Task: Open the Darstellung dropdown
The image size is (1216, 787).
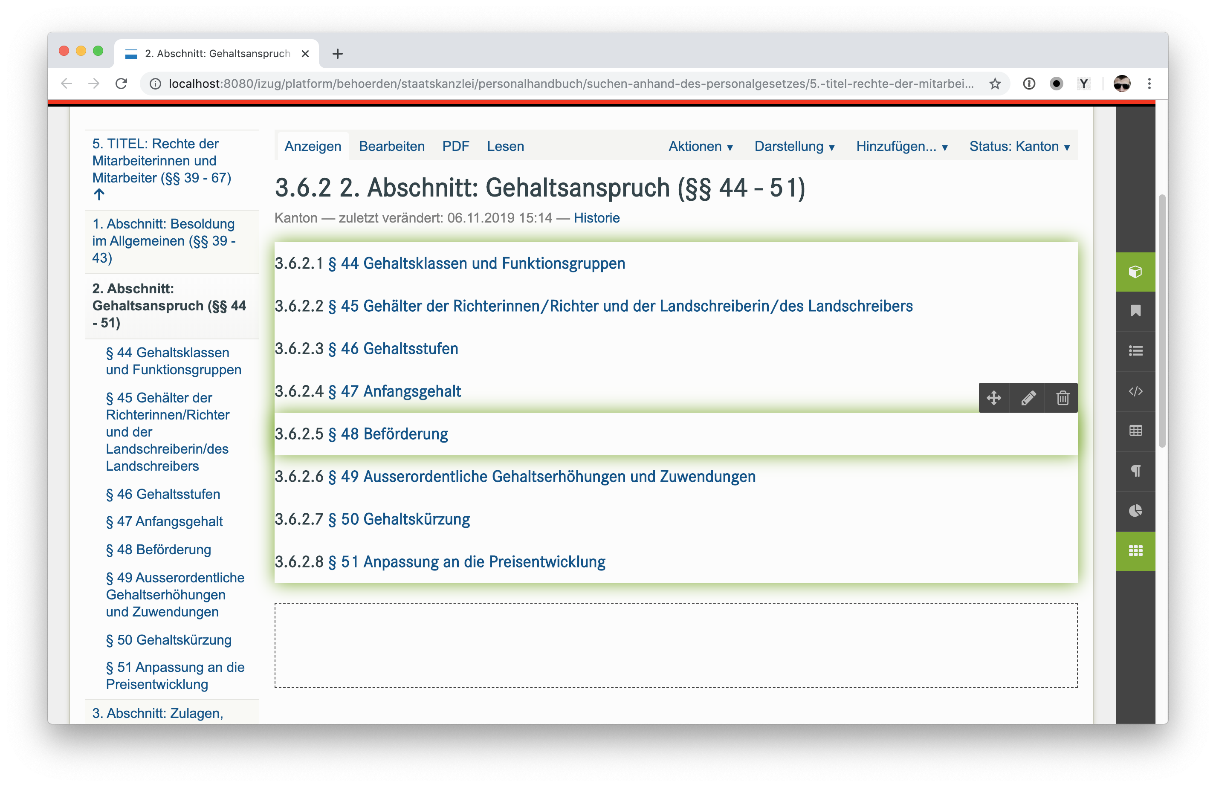Action: click(x=794, y=146)
